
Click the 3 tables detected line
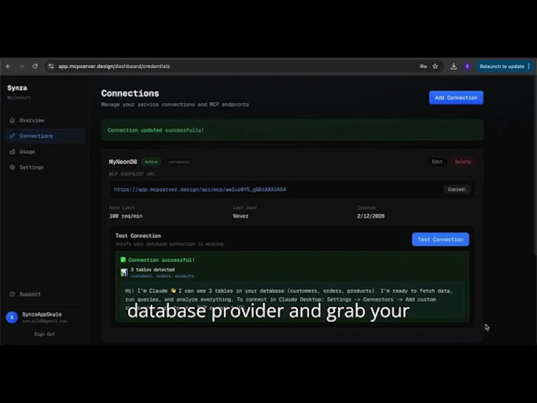pyautogui.click(x=153, y=270)
